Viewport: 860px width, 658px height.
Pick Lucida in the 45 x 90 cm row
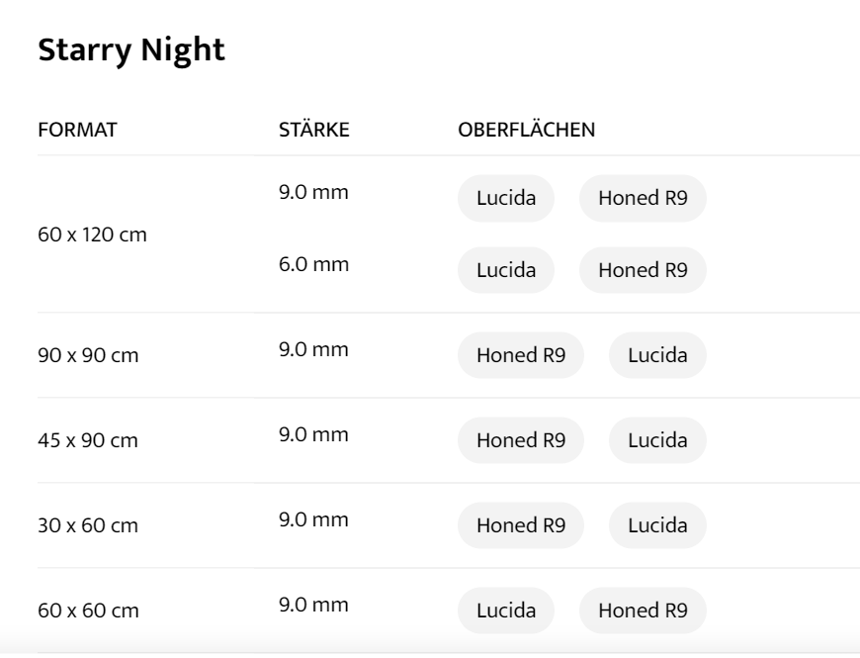pyautogui.click(x=657, y=440)
